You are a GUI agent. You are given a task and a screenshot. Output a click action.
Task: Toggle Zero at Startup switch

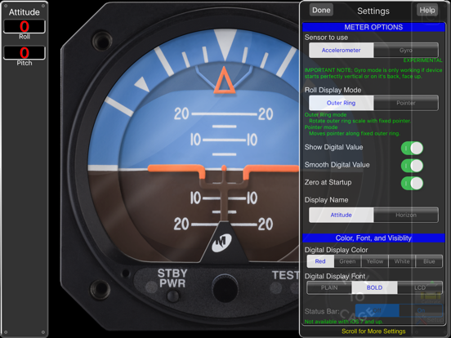click(412, 184)
